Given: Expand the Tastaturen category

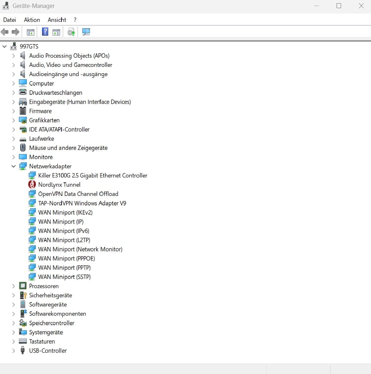Looking at the screenshot, I should pyautogui.click(x=14, y=341).
